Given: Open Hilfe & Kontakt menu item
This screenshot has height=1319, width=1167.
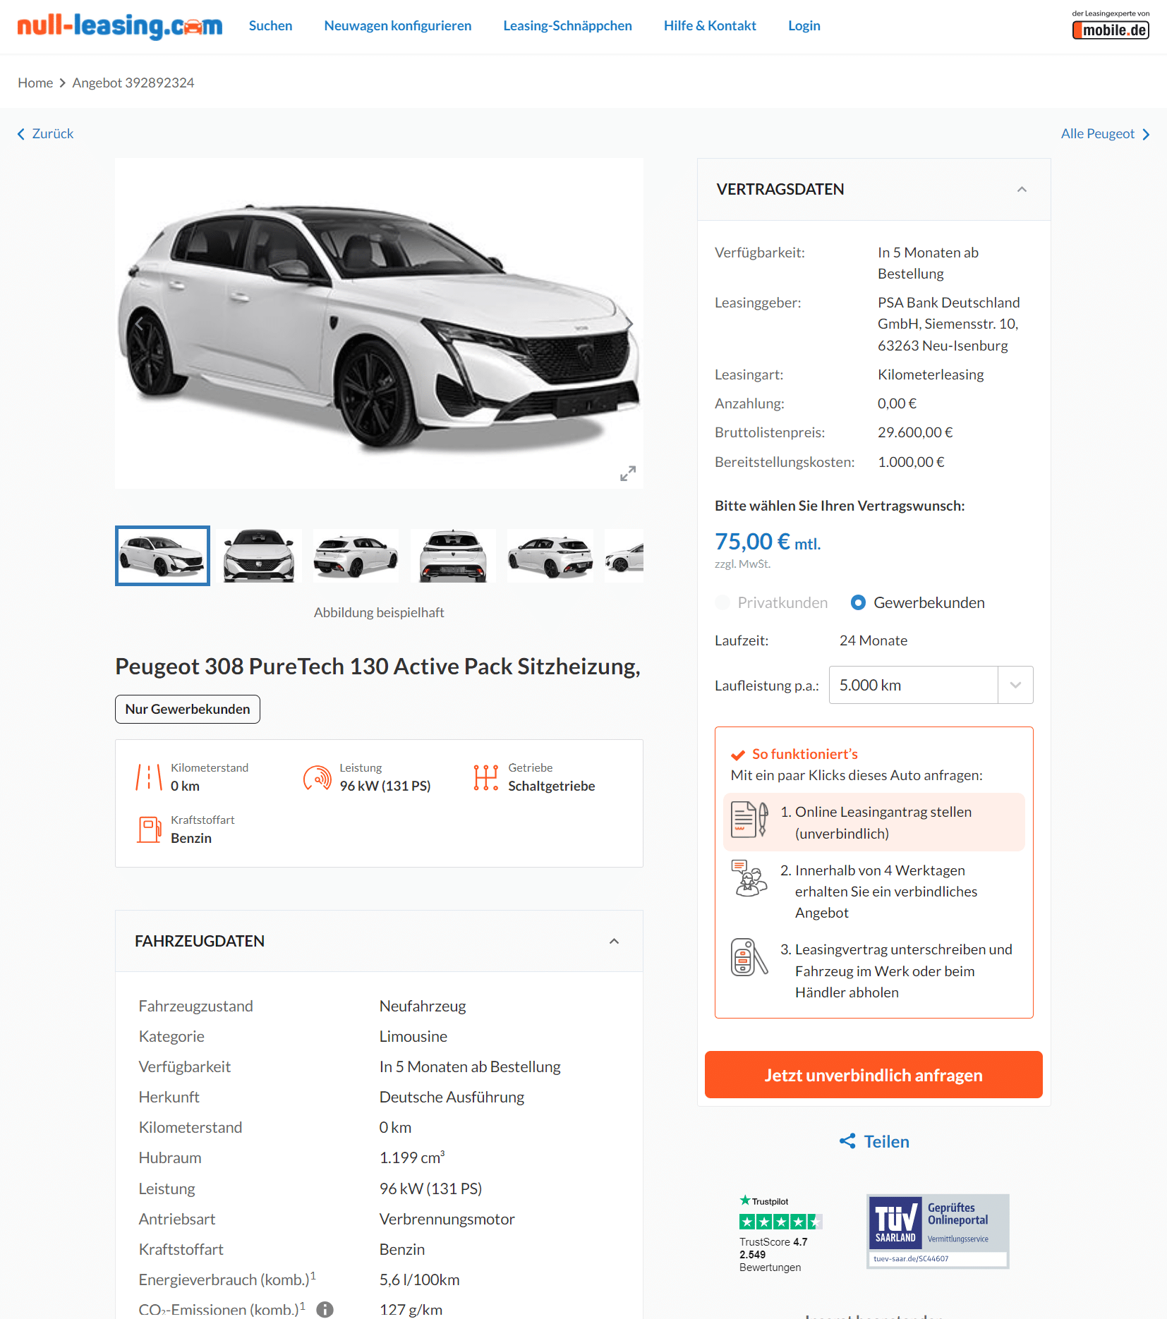Looking at the screenshot, I should (x=710, y=25).
